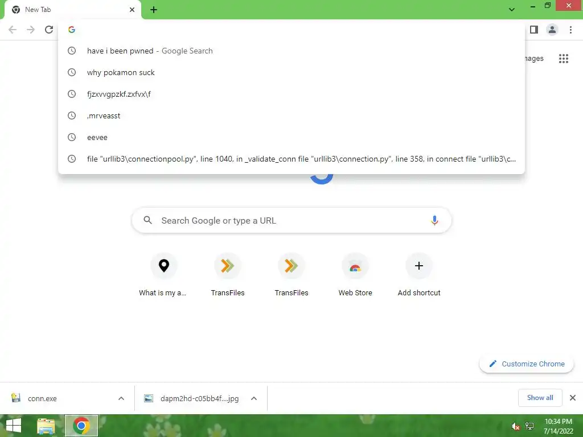This screenshot has width=583, height=437.
Task: Expand options for conn.exe download
Action: coord(121,398)
